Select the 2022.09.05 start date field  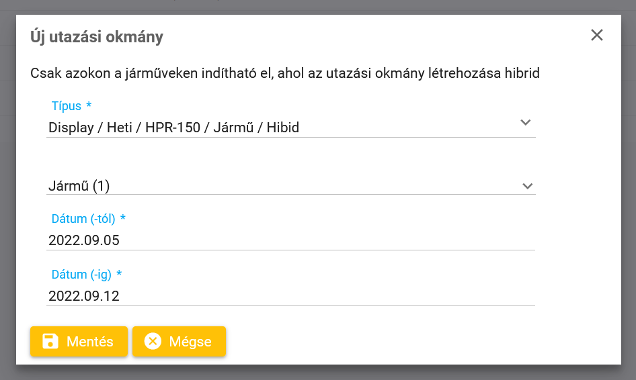[291, 240]
